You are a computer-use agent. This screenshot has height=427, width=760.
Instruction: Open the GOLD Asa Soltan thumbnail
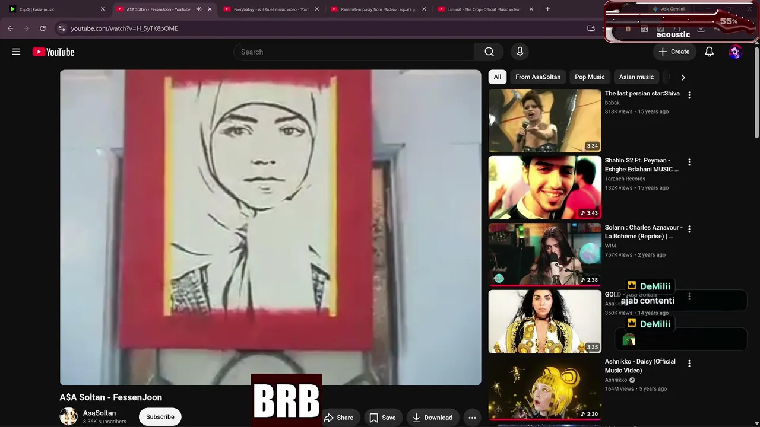[544, 321]
